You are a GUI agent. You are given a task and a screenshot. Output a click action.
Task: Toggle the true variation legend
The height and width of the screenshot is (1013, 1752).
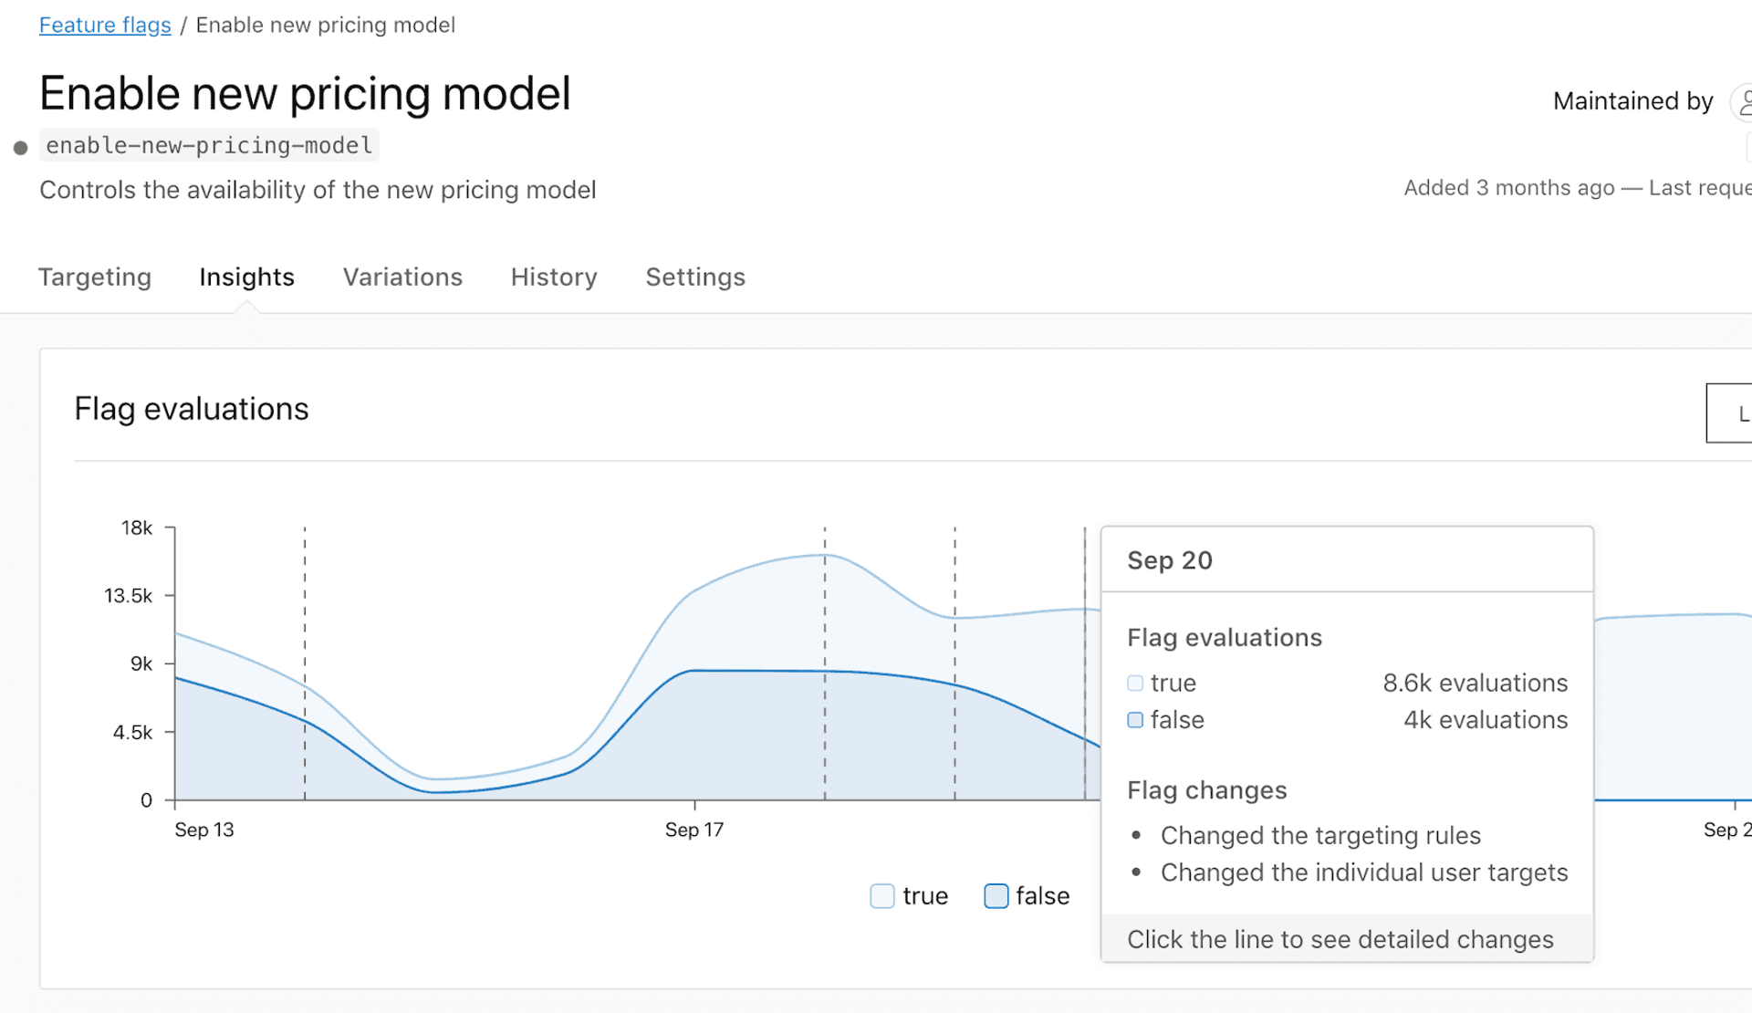908,895
